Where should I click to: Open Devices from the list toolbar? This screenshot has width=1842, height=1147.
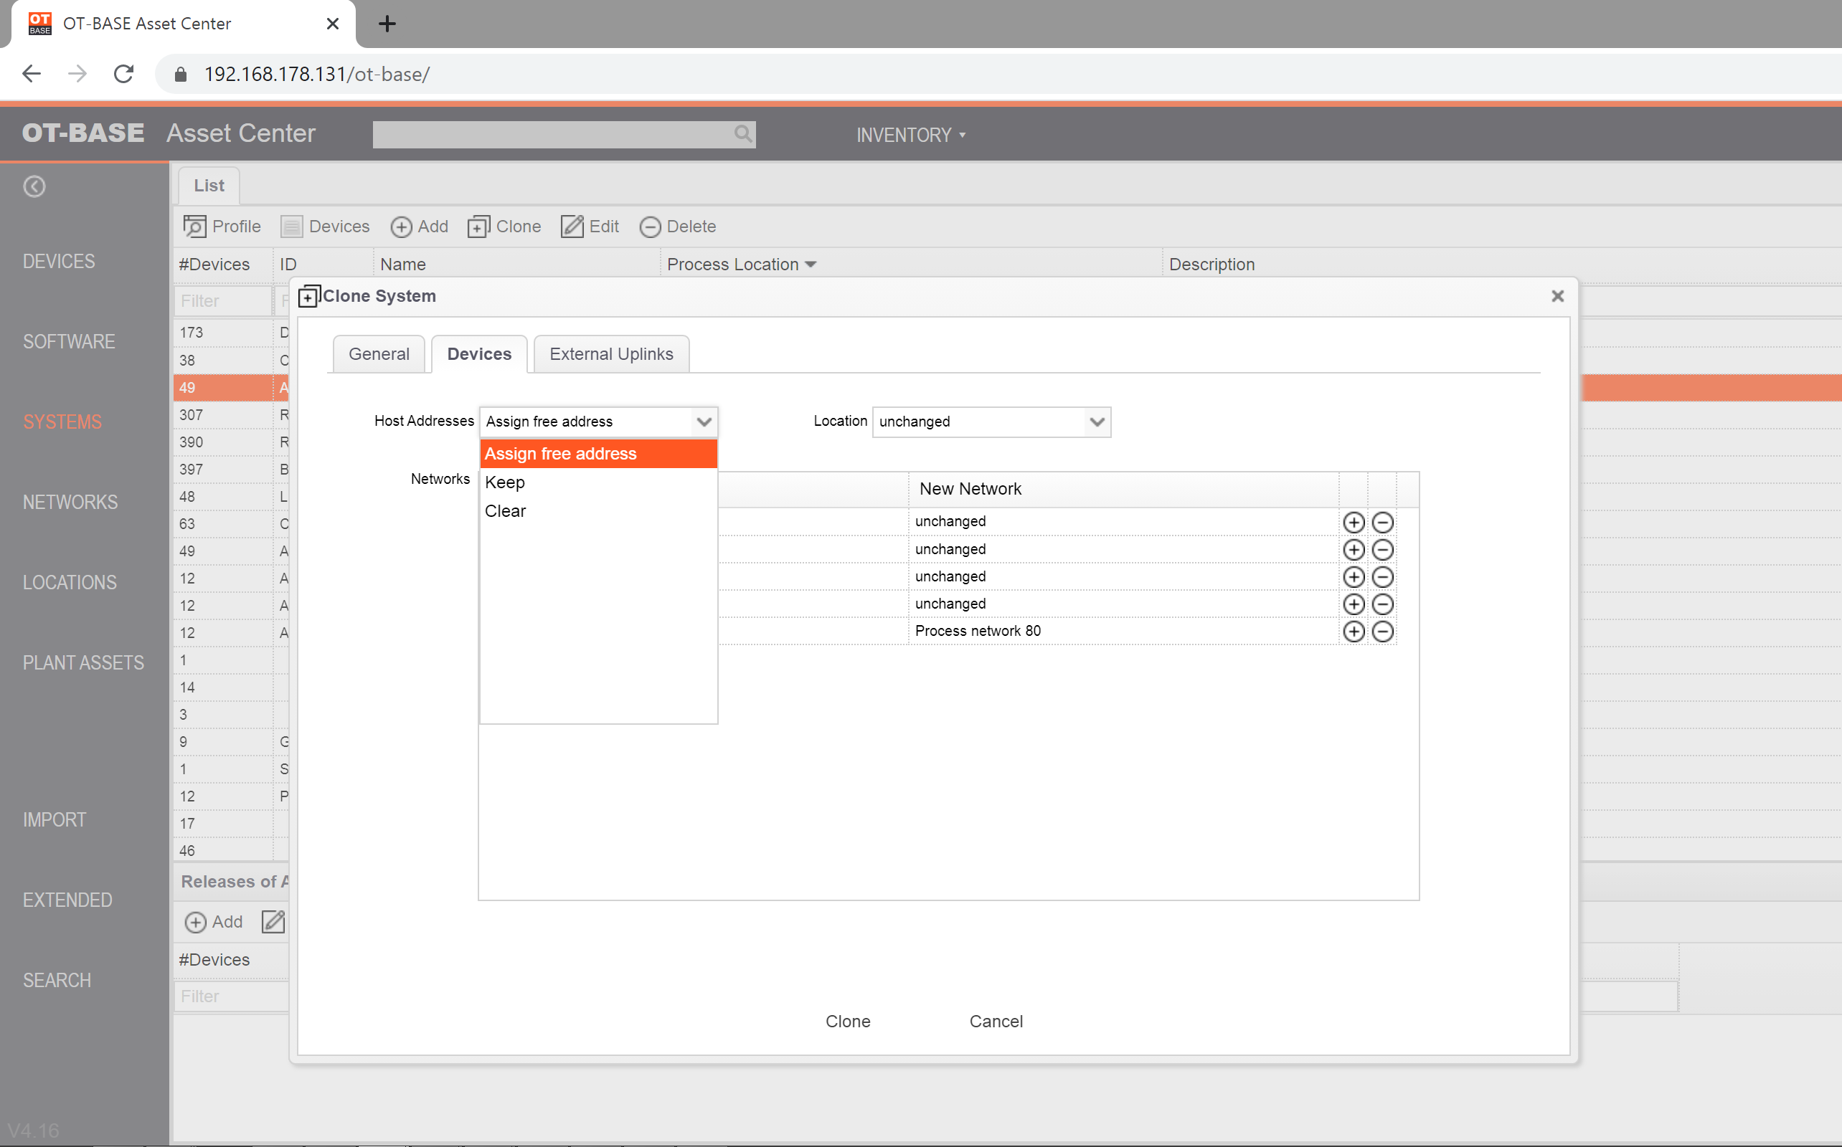pos(325,226)
